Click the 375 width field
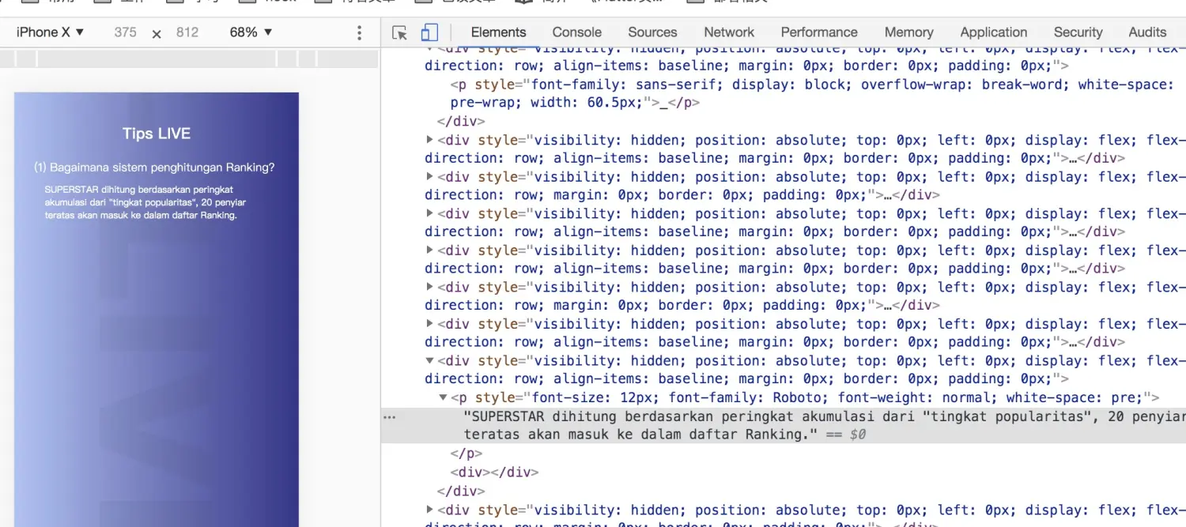The height and width of the screenshot is (527, 1186). (125, 32)
